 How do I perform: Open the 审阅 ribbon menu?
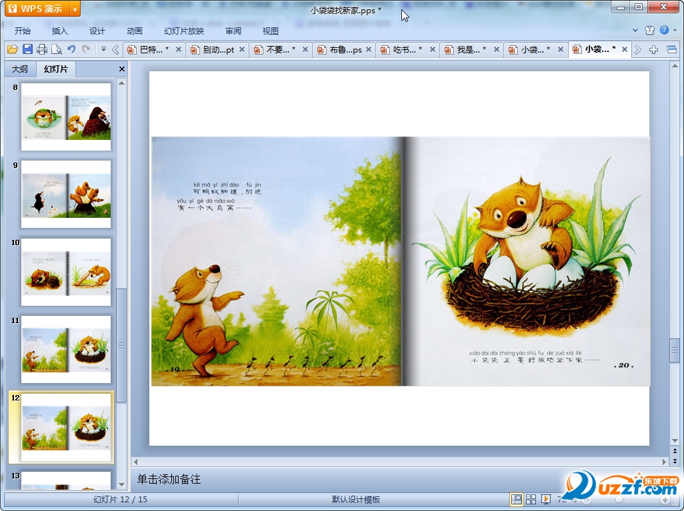tap(233, 31)
